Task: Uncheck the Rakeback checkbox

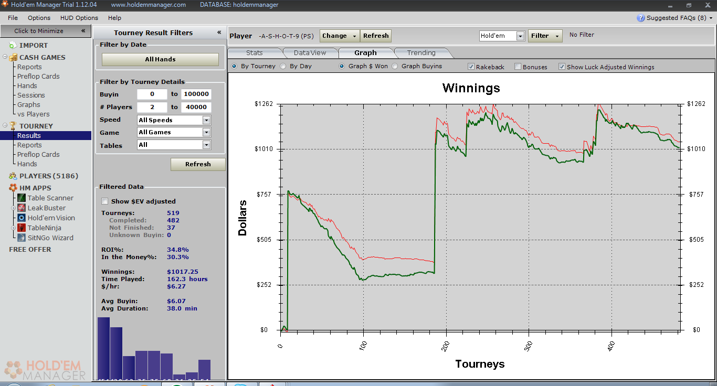Action: pyautogui.click(x=471, y=67)
